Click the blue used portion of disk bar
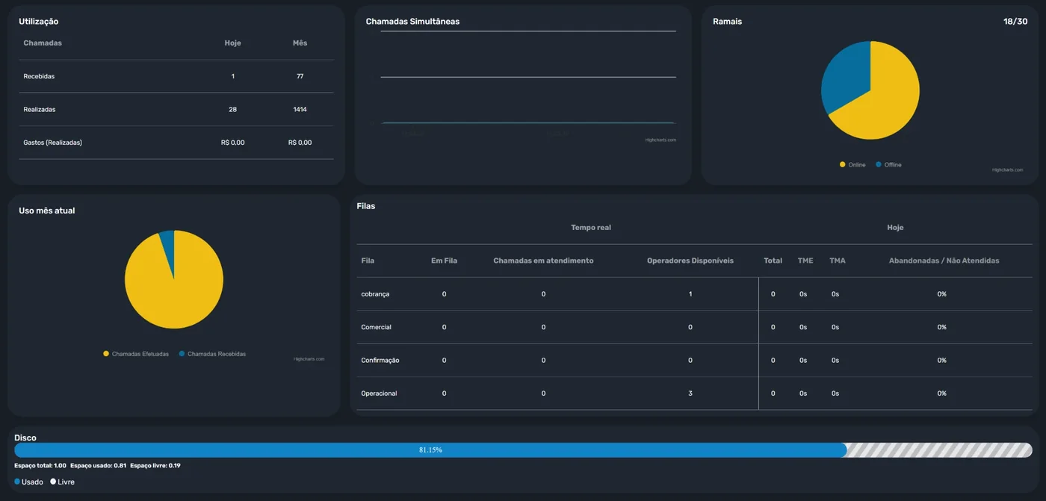The width and height of the screenshot is (1046, 501). pos(430,450)
